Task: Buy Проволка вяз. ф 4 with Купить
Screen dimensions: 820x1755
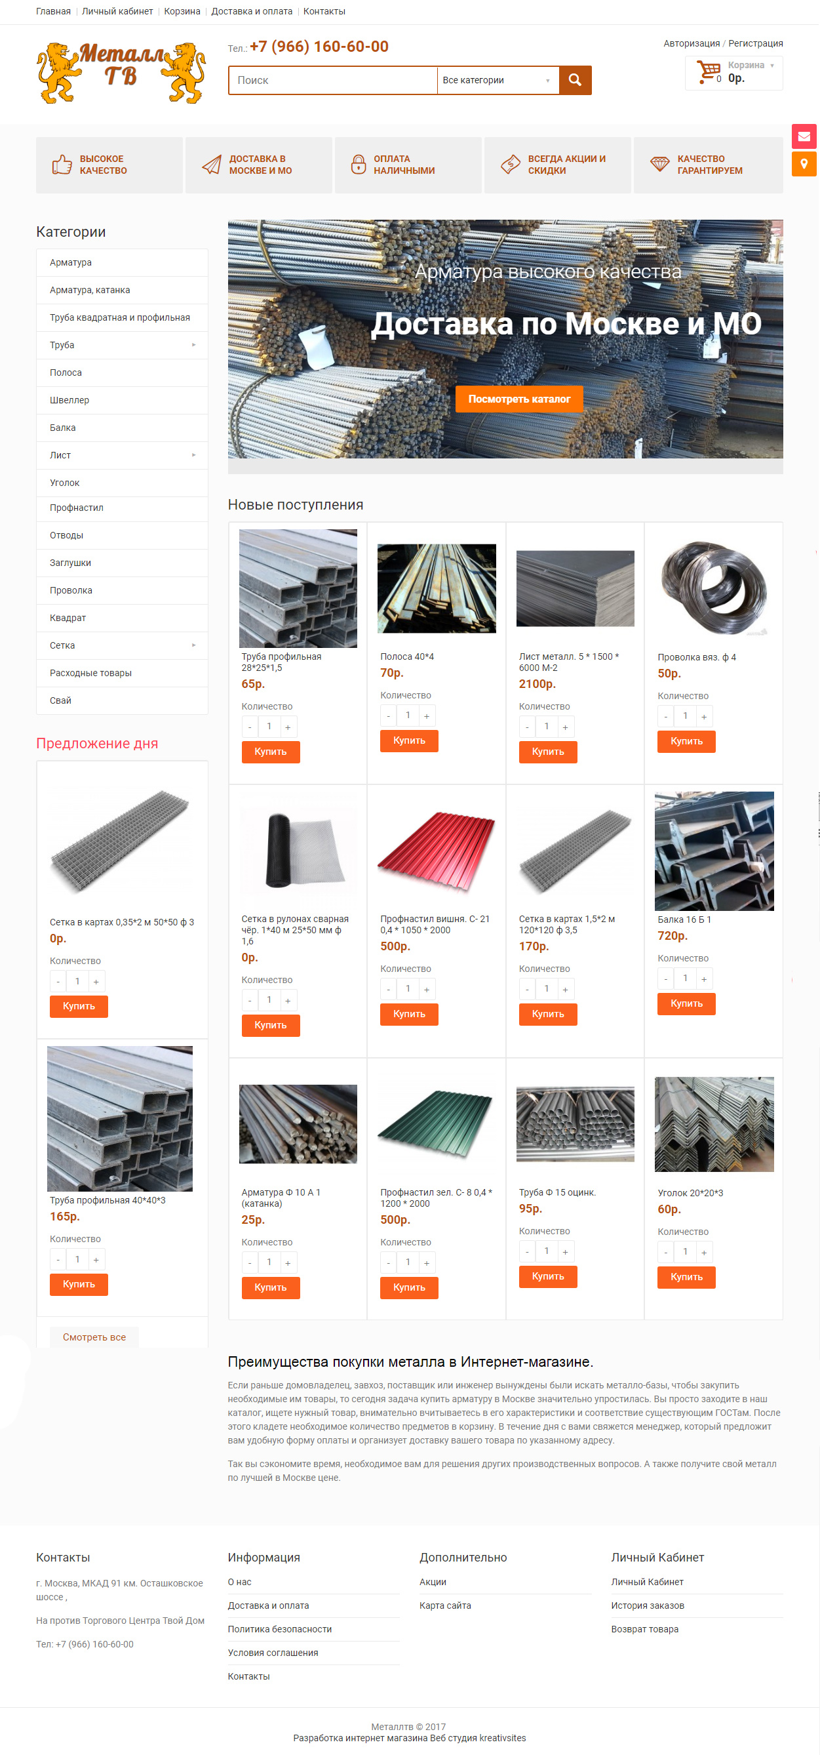Action: [x=686, y=741]
